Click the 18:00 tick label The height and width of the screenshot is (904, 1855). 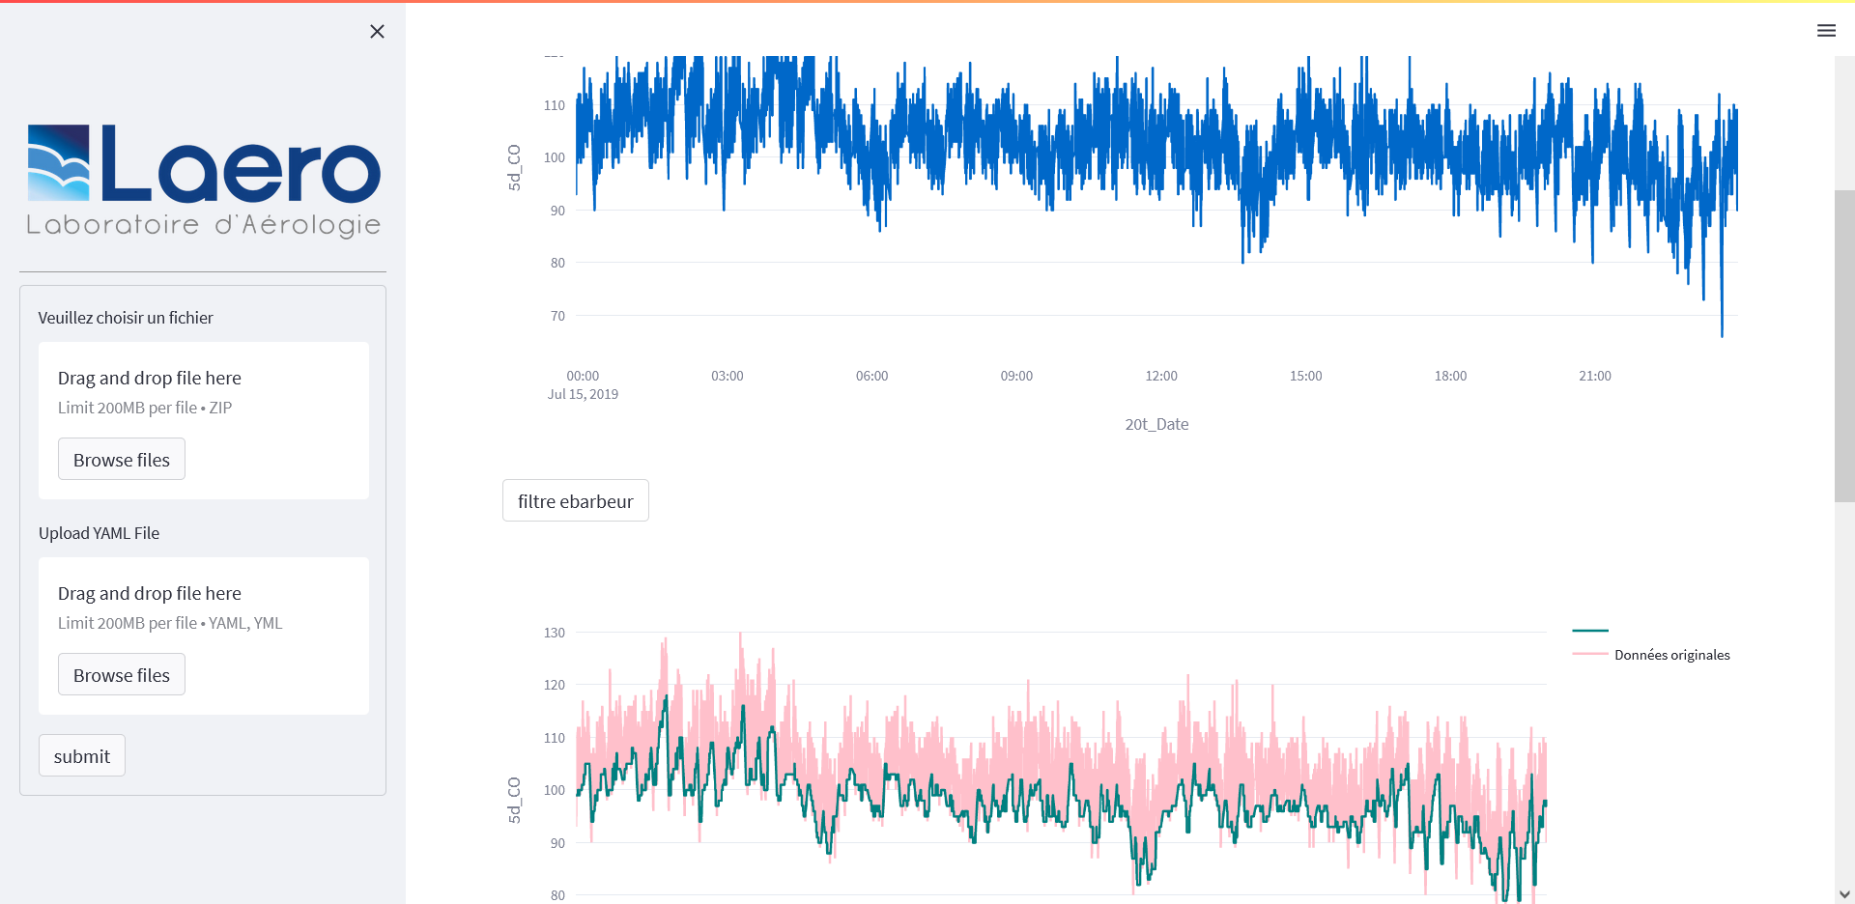pos(1450,376)
